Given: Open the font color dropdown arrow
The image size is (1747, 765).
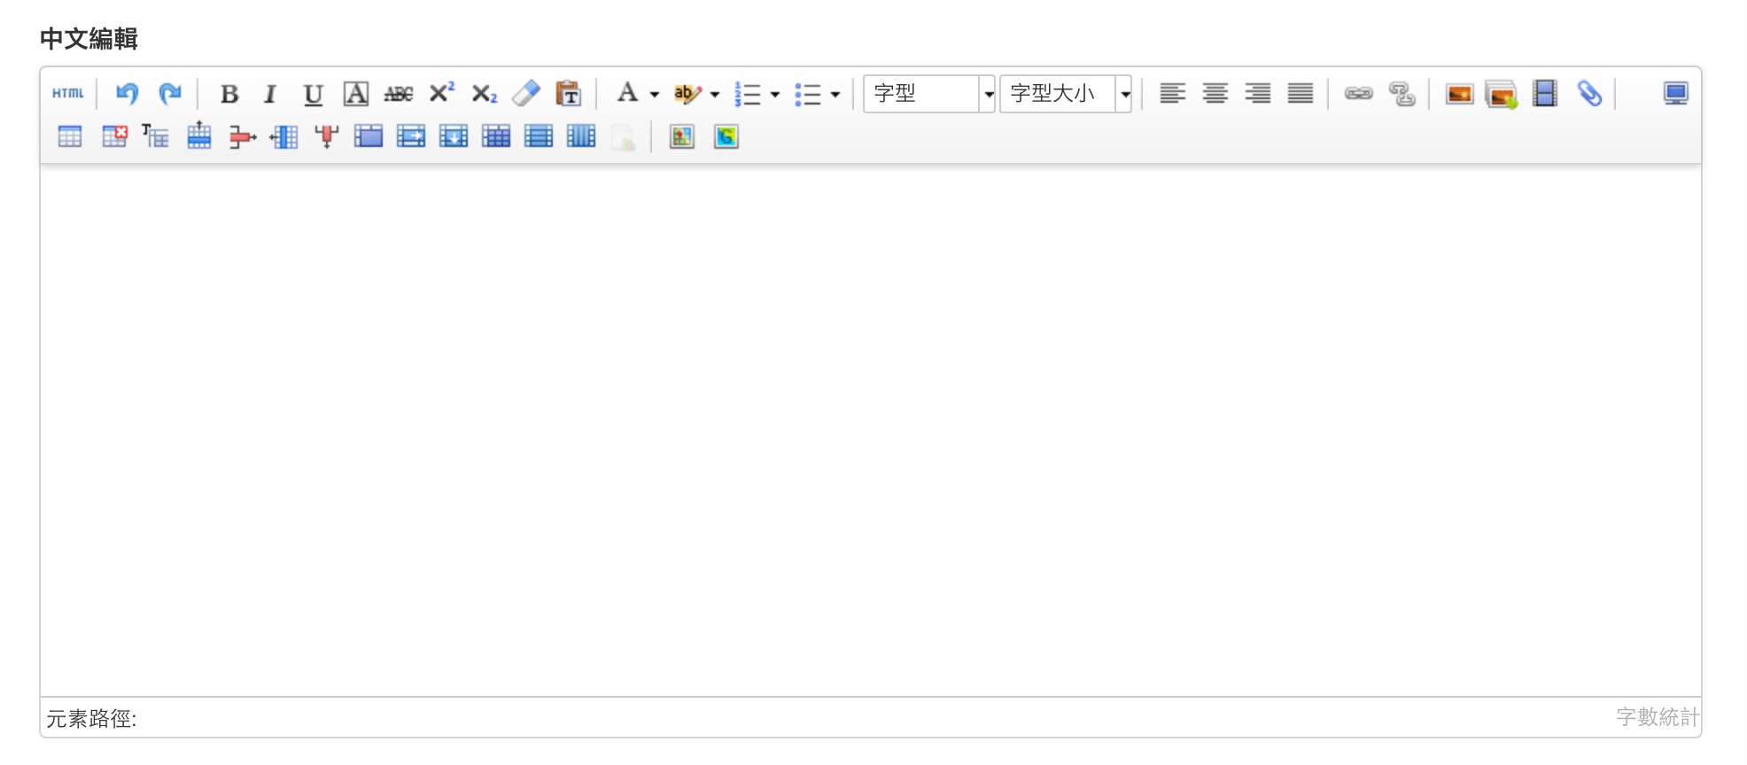Looking at the screenshot, I should (654, 94).
